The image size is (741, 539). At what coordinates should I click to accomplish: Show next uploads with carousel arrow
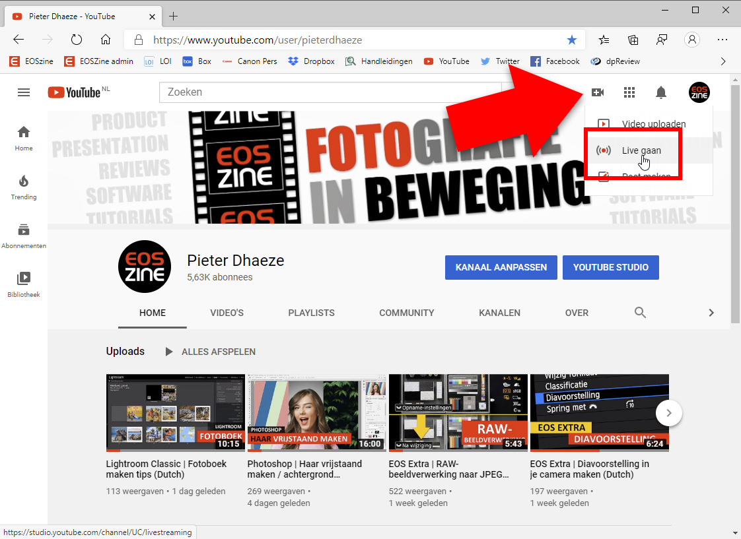pos(669,413)
